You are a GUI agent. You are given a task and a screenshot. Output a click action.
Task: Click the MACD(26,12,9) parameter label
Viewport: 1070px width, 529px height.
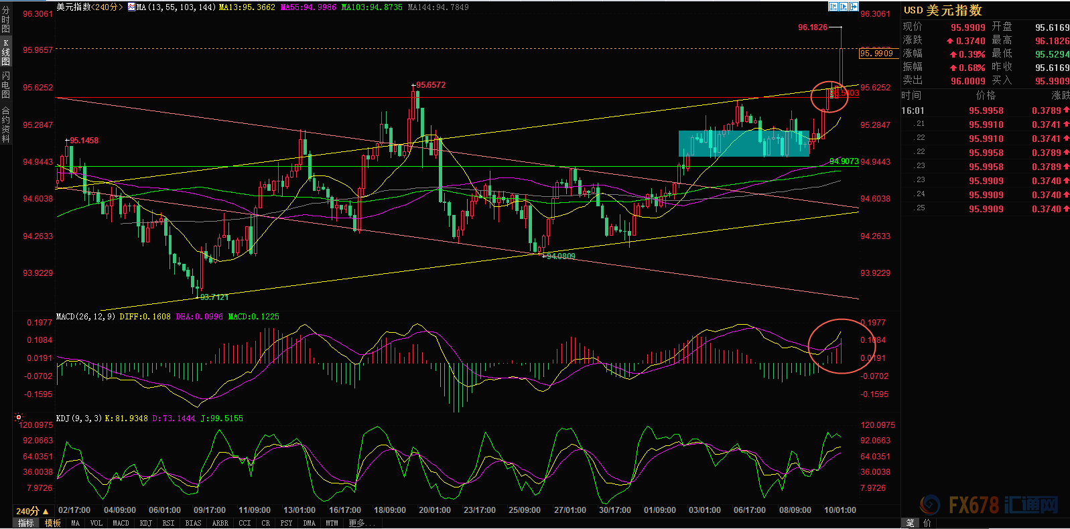(x=85, y=317)
